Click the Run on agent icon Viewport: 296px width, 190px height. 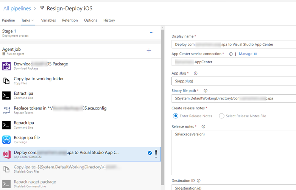click(x=3, y=54)
